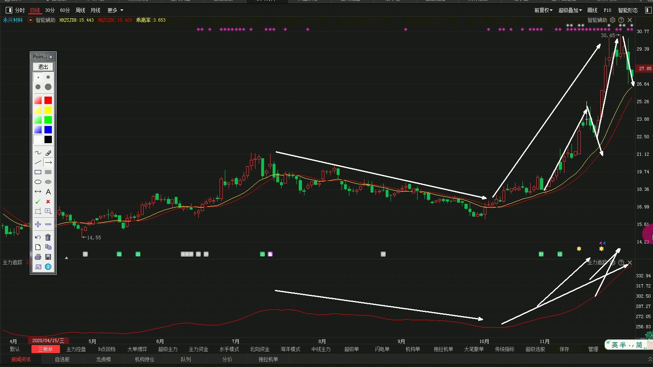Undo last drawing with undo arrow

pyautogui.click(x=38, y=237)
